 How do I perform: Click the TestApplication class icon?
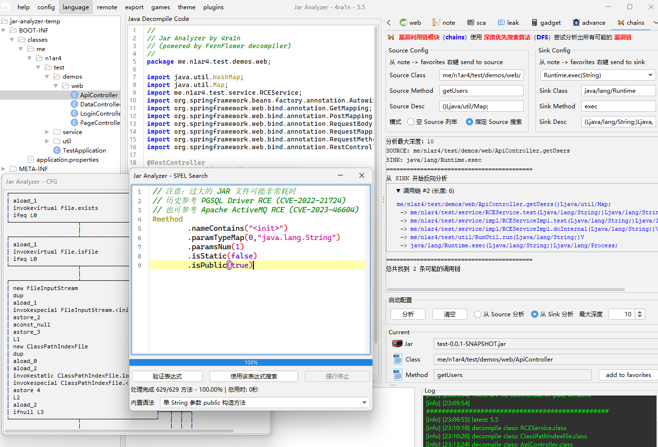(x=57, y=151)
